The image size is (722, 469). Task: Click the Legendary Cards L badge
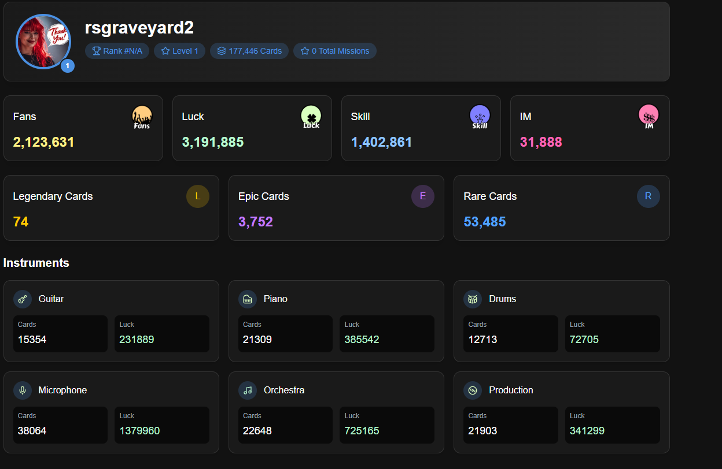pyautogui.click(x=198, y=196)
